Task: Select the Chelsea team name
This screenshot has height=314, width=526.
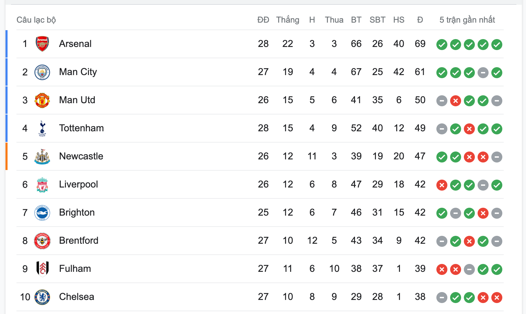Action: click(77, 297)
